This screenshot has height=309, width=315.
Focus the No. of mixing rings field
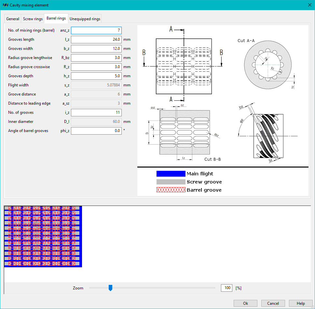click(96, 30)
